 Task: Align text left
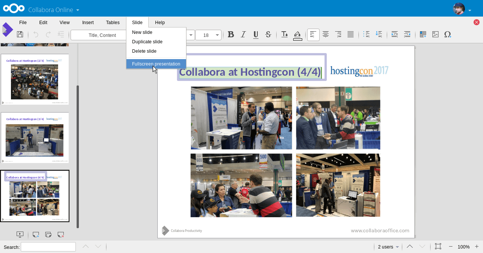click(313, 35)
